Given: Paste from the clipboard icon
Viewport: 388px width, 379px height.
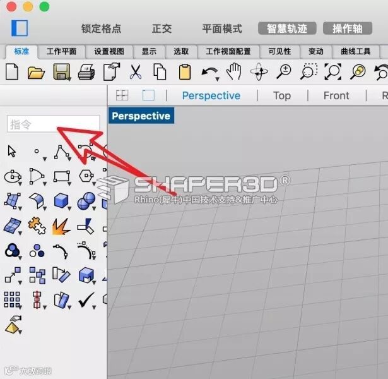Looking at the screenshot, I should pos(185,72).
